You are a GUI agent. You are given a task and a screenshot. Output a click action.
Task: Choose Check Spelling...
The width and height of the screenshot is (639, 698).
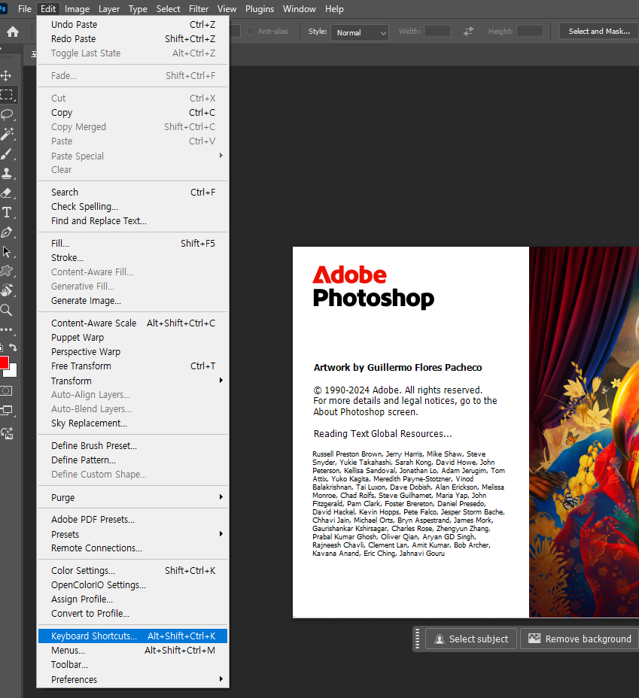pos(132,207)
